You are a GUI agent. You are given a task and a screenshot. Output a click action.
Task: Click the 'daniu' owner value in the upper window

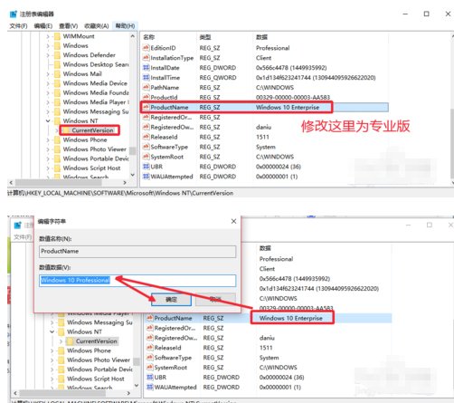tap(264, 127)
